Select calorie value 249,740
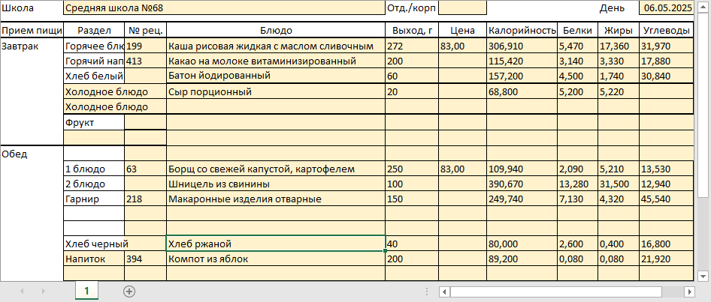This screenshot has height=302, width=711. click(x=522, y=199)
